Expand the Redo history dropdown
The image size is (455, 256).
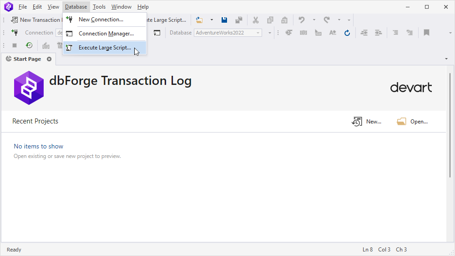pos(339,20)
